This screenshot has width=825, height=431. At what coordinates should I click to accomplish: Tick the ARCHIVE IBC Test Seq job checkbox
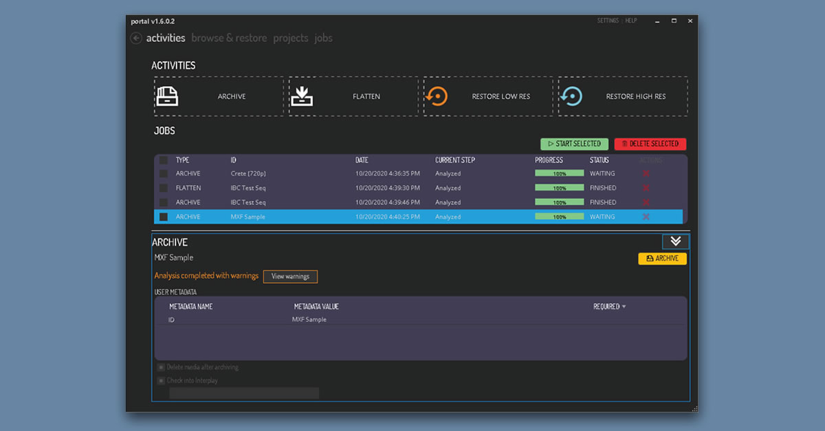point(164,202)
